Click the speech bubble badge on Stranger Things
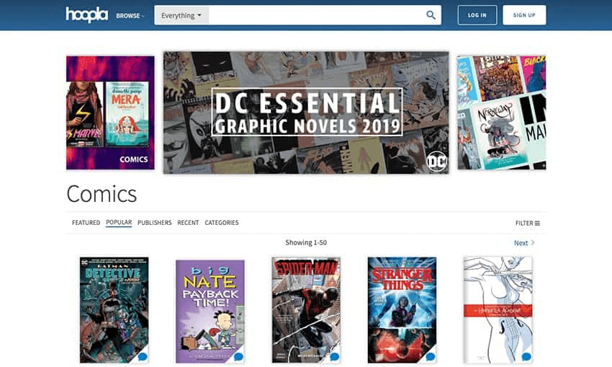The image size is (612, 367). [x=430, y=357]
